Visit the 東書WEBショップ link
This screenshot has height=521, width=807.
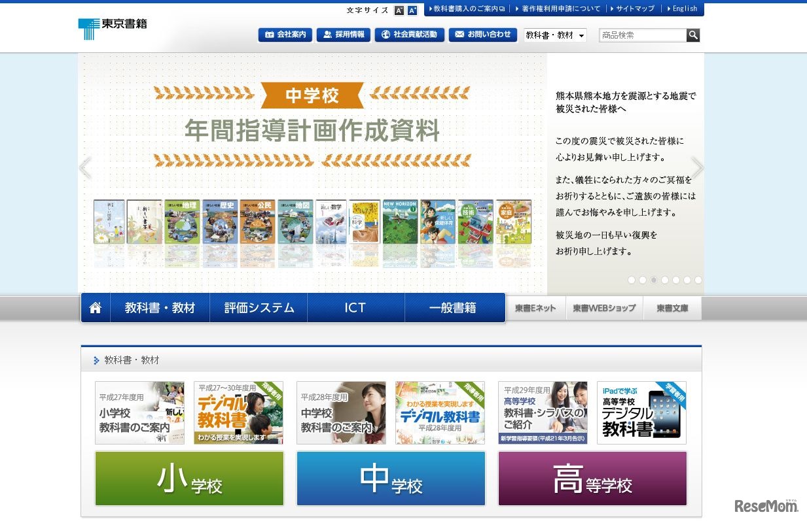[x=603, y=307]
